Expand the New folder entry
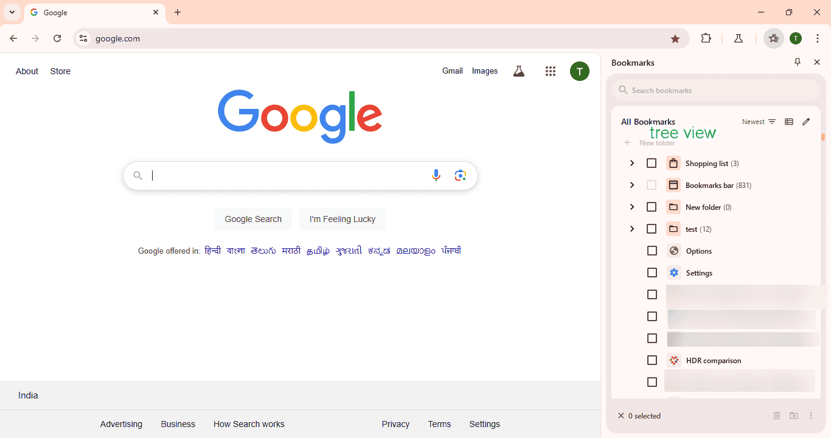This screenshot has width=831, height=438. [x=632, y=207]
